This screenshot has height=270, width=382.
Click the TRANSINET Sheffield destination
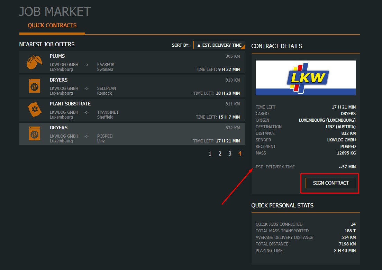108,115
